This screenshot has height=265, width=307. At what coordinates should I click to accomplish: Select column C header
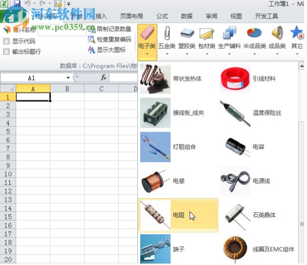(101, 89)
